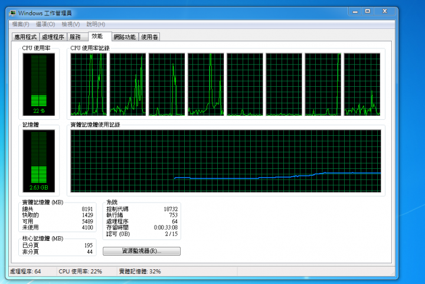Click the 存留時間 value 0:00:33:08
Image resolution: width=425 pixels, height=284 pixels.
(x=166, y=227)
